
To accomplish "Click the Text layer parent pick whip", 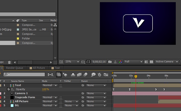I will coord(83,85).
